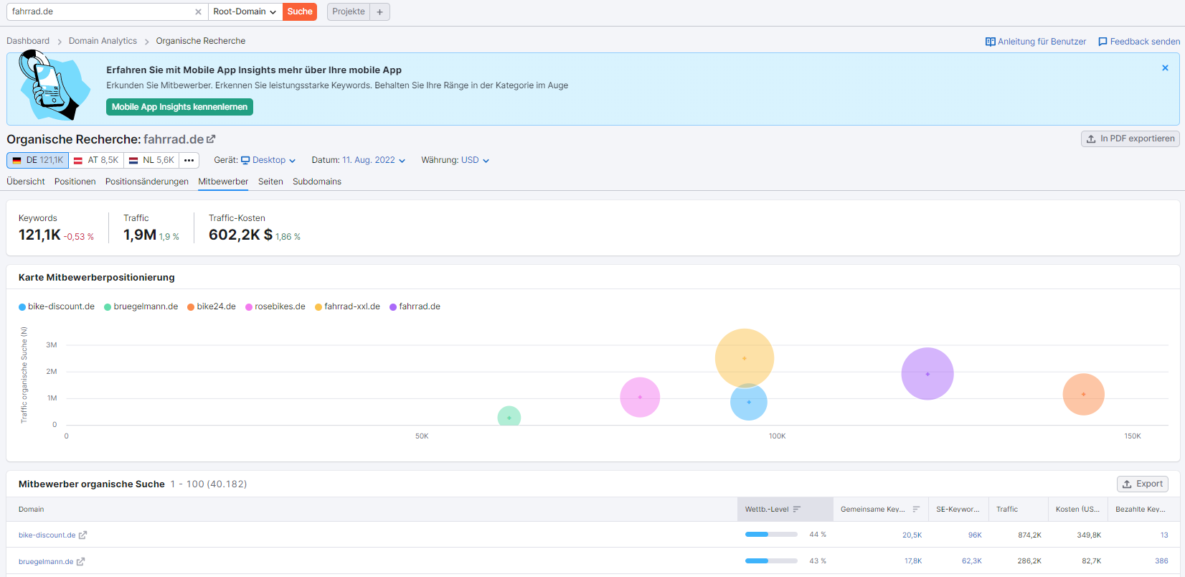This screenshot has height=577, width=1185.
Task: Click 20,5K common keywords for bike-discount.de
Action: point(912,535)
